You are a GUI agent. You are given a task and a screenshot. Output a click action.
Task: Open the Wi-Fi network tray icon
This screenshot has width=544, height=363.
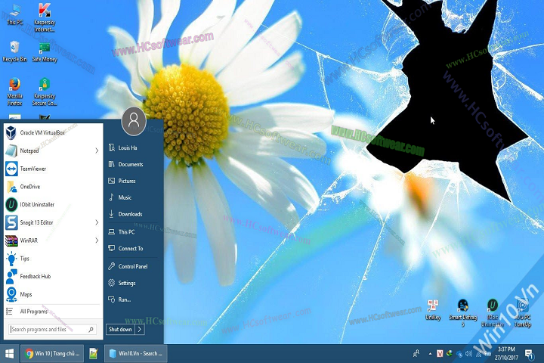click(x=479, y=354)
